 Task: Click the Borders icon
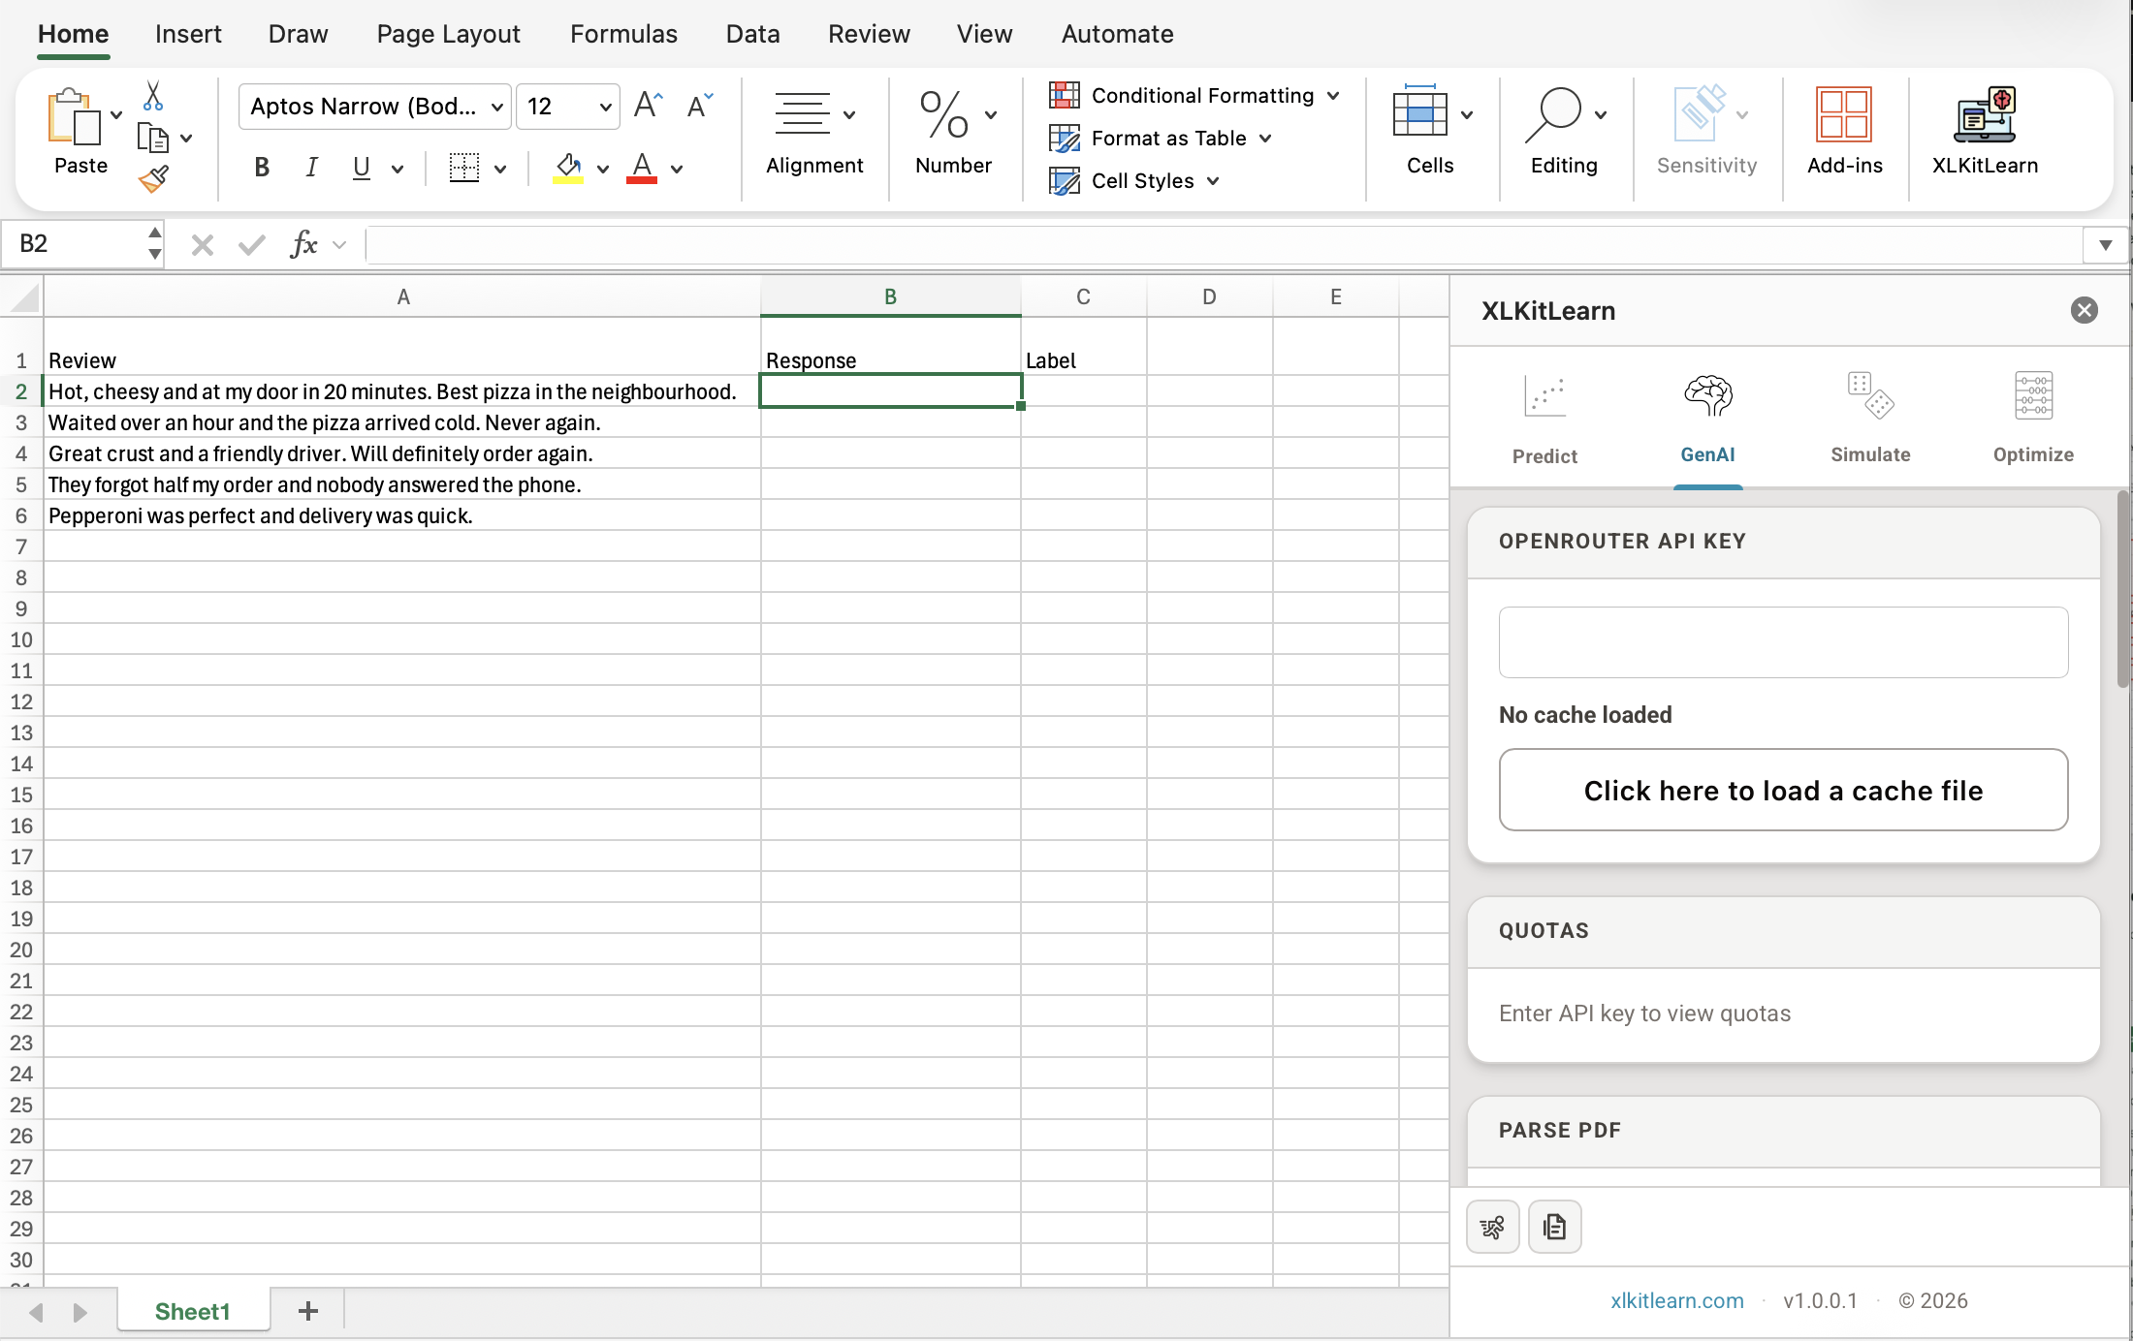point(464,168)
